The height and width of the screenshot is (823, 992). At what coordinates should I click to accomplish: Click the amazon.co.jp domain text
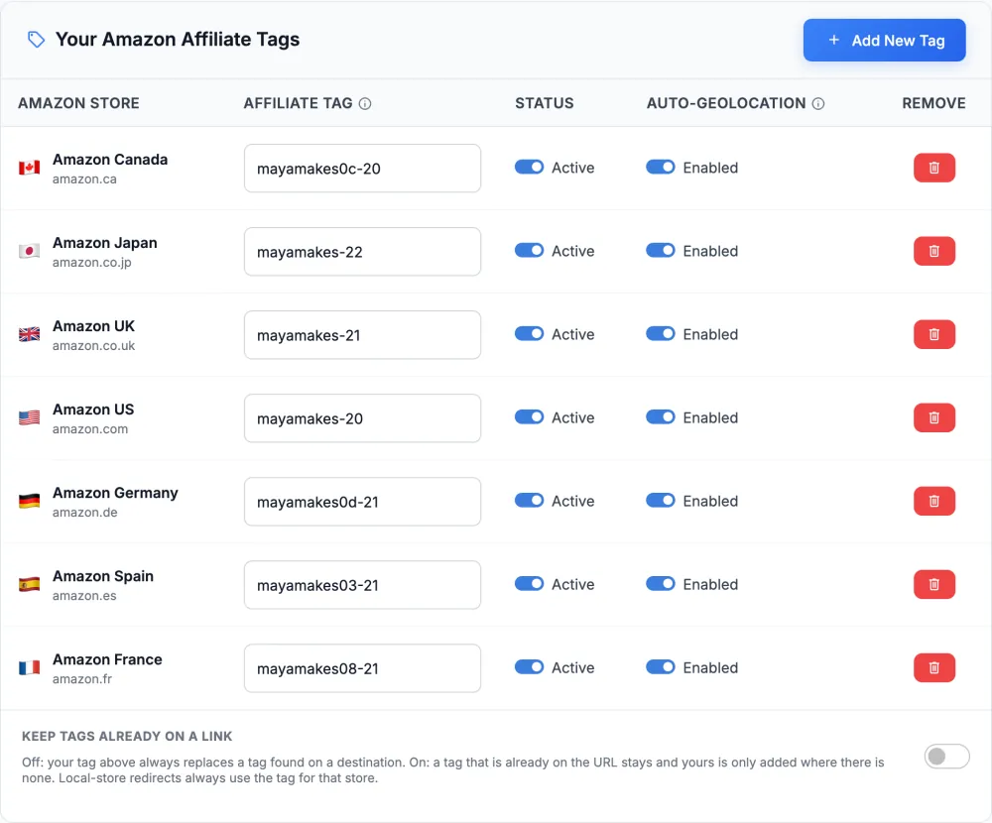point(91,263)
